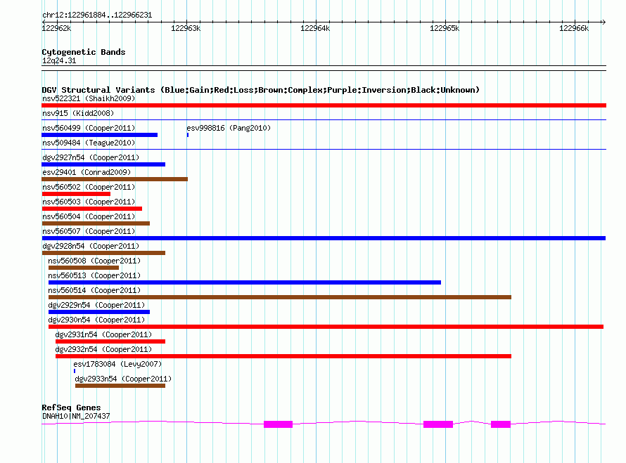
Task: Click the nsv560499 (Cooper2011) text label
Action: 89,128
